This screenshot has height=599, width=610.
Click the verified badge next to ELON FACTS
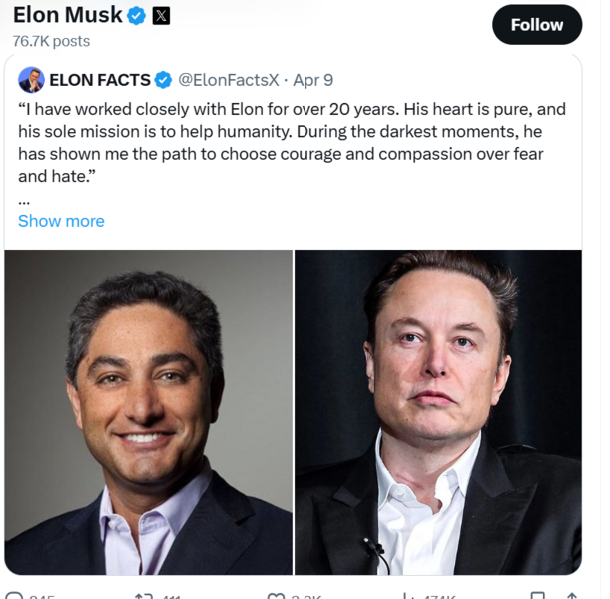[x=163, y=80]
